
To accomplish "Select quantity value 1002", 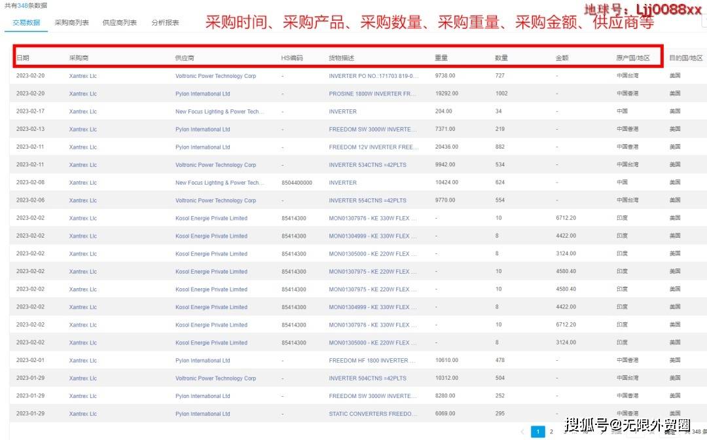I will click(501, 94).
